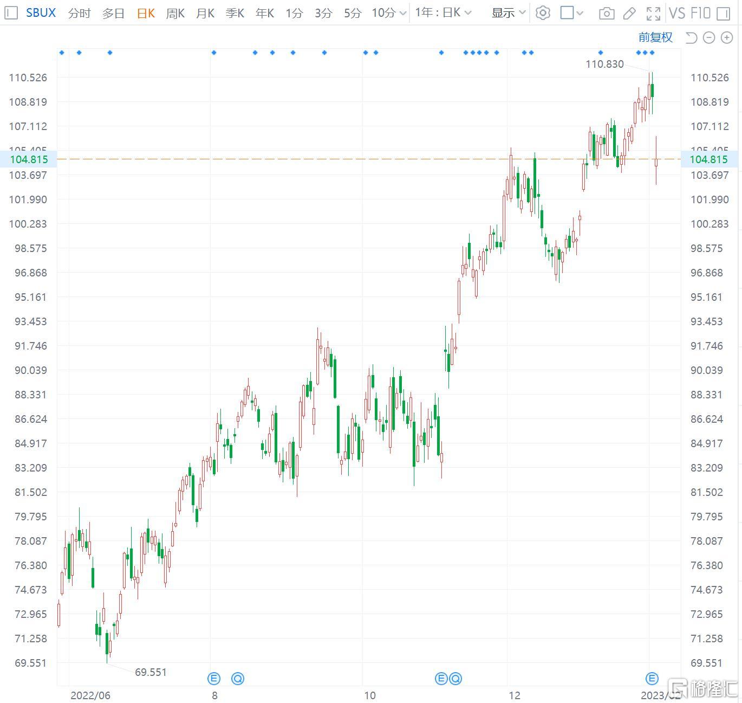Expand the 10分 interval dropdown

pyautogui.click(x=389, y=13)
